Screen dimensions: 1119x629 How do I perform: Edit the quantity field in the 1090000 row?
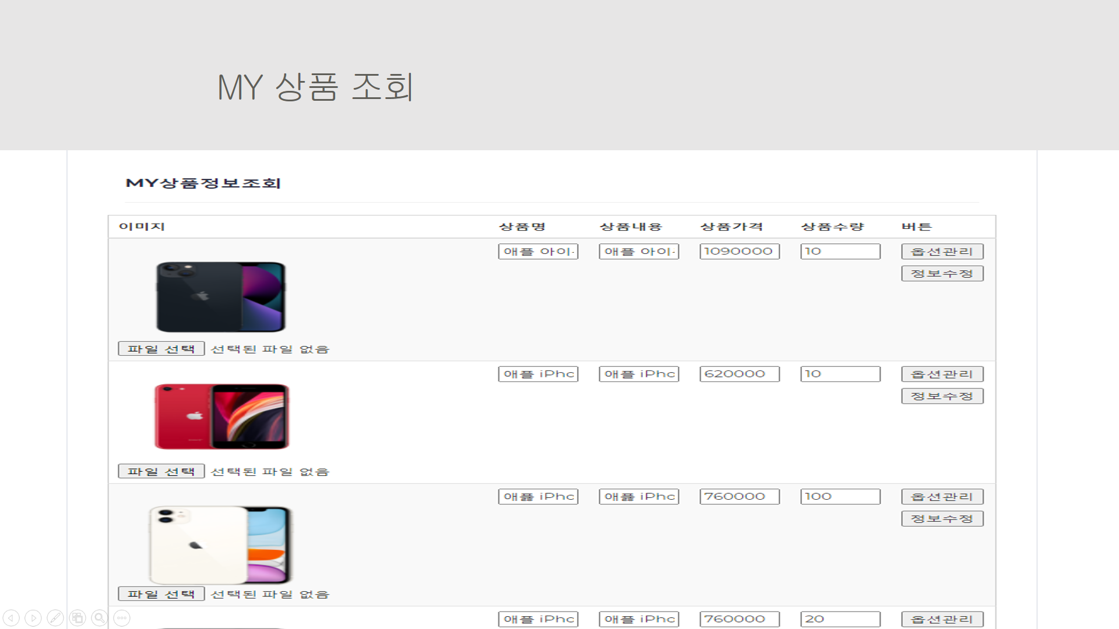click(x=840, y=252)
